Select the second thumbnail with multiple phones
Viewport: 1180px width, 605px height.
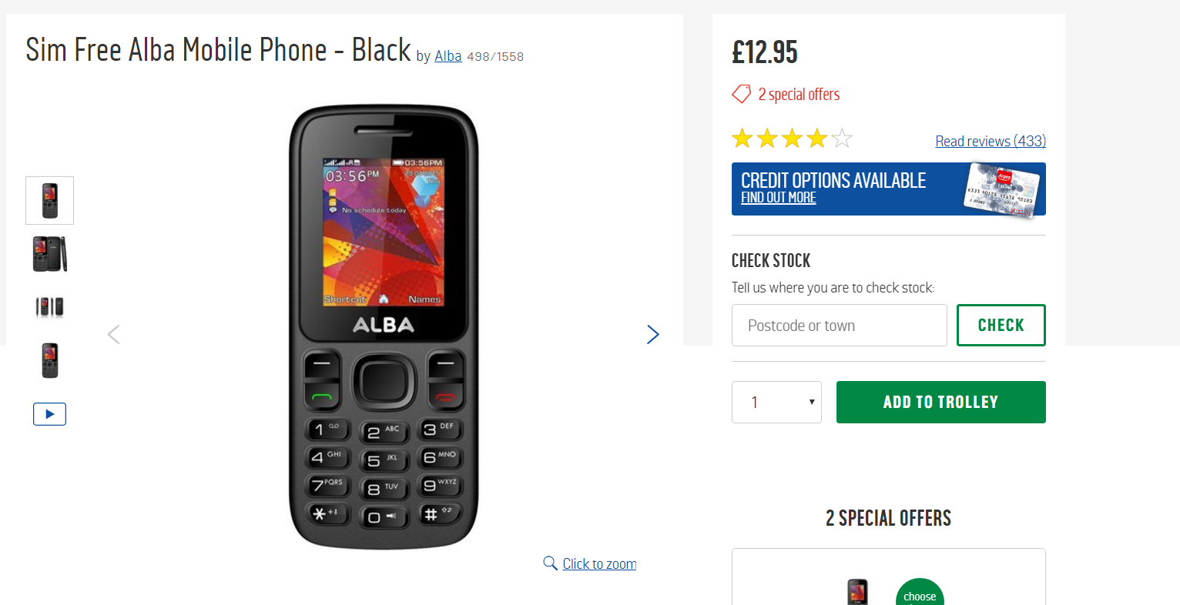pos(49,253)
